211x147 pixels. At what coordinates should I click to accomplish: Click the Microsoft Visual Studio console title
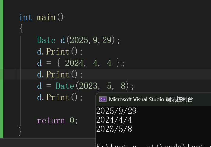click(x=151, y=99)
